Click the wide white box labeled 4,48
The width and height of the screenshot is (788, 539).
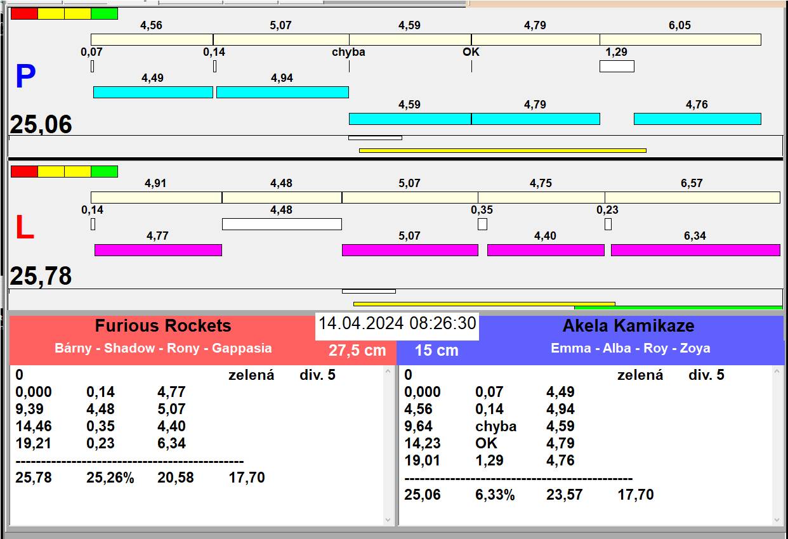pos(282,224)
